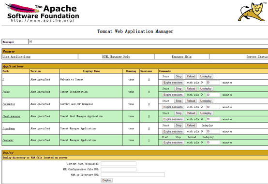Viewport: 268px width, 184px height.
Task: Click the 'Display Name' column header
Action: tap(91, 71)
